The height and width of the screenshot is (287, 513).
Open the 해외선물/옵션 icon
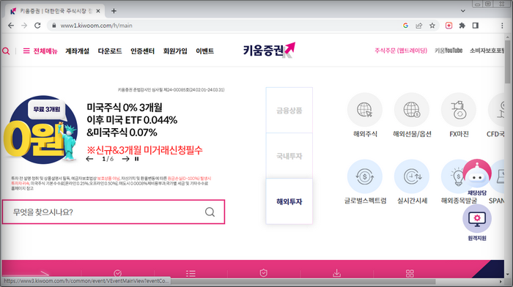(412, 110)
